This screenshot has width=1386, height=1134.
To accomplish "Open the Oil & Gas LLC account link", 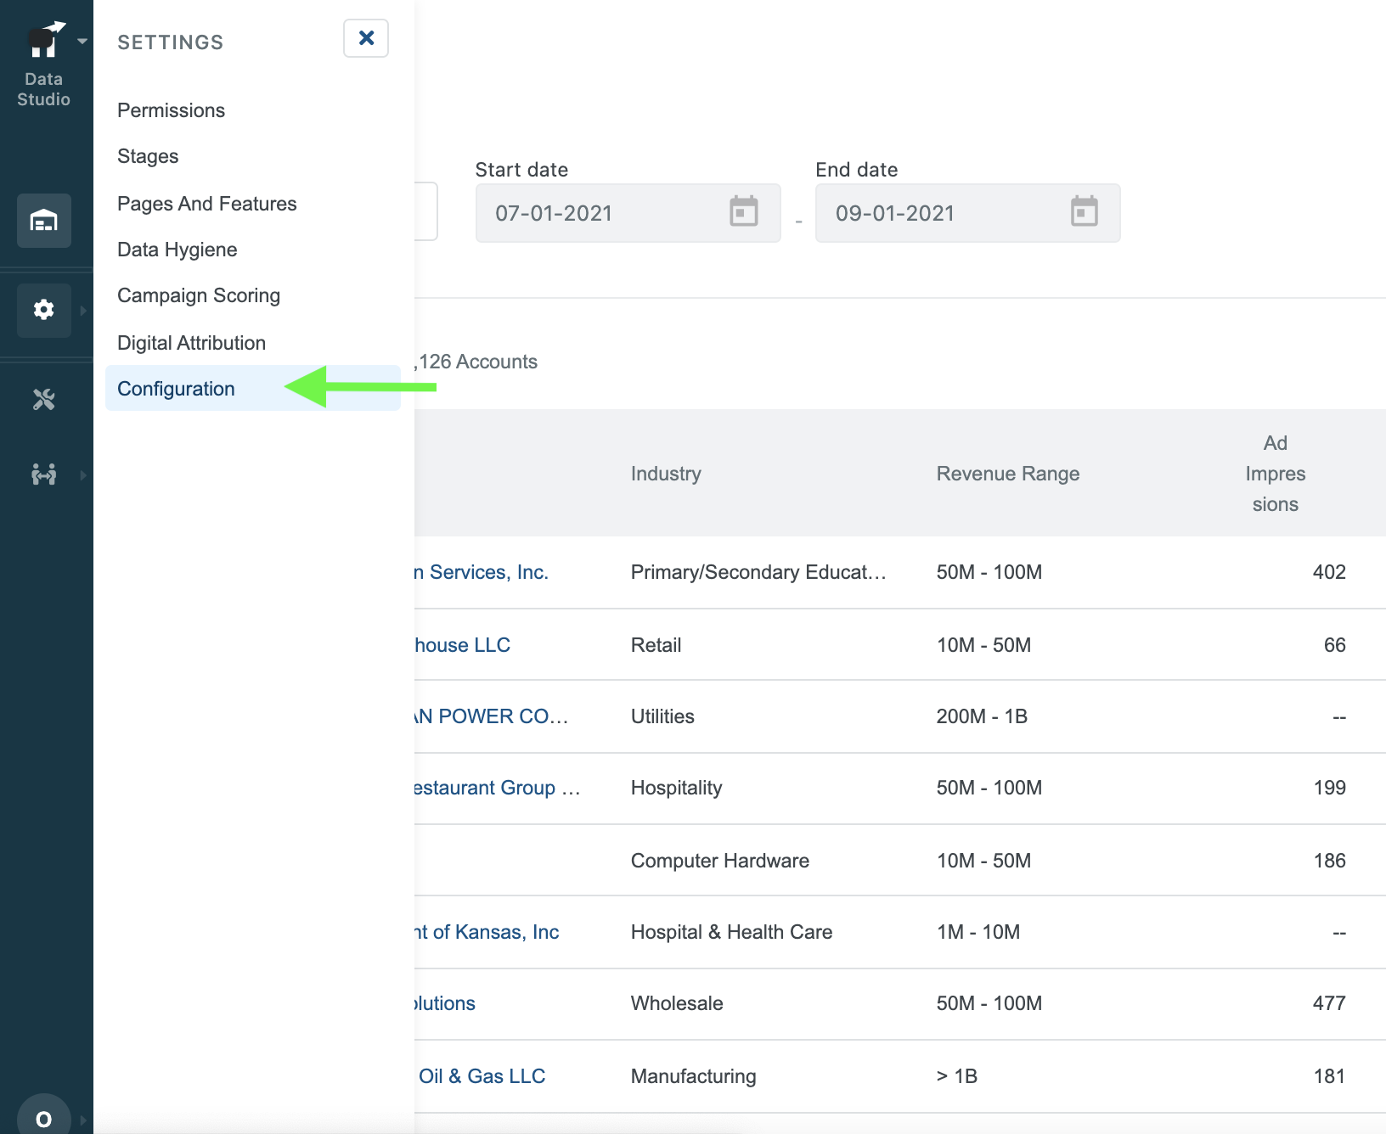I will [x=482, y=1076].
